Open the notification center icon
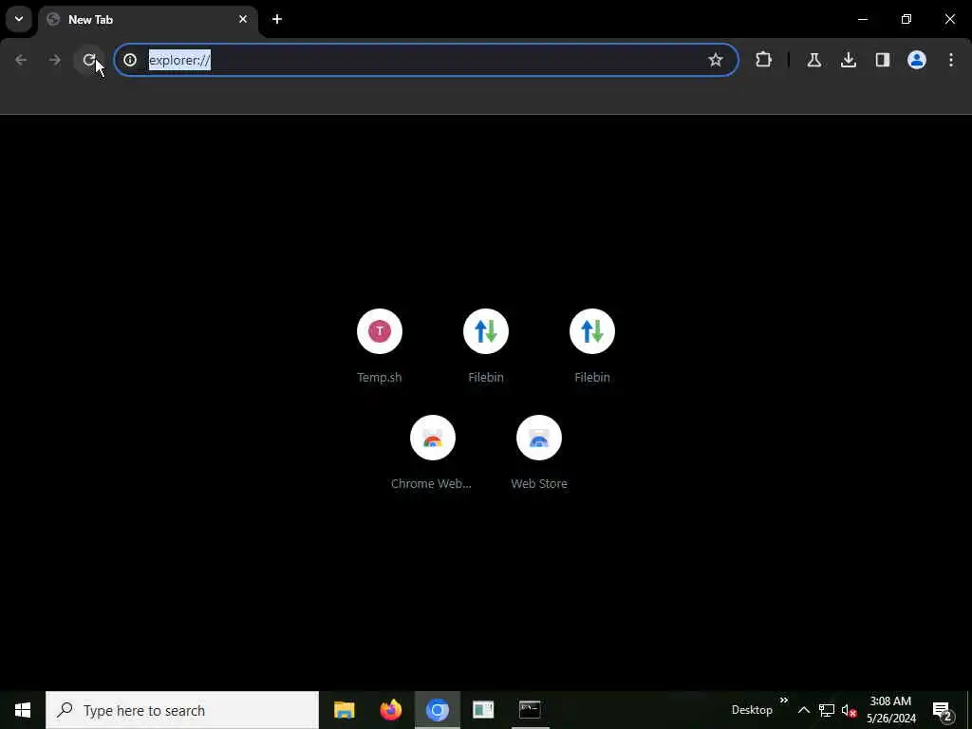The height and width of the screenshot is (729, 972). point(943,711)
